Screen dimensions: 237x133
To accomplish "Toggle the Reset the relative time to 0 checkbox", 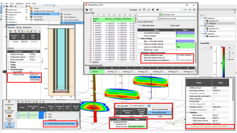I will [177, 58].
